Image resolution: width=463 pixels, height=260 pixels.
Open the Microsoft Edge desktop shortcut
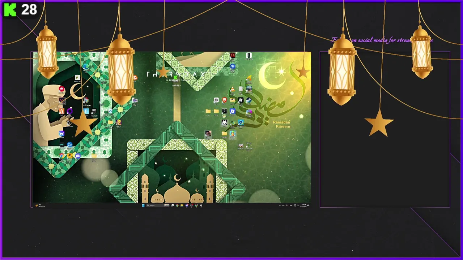click(86, 67)
